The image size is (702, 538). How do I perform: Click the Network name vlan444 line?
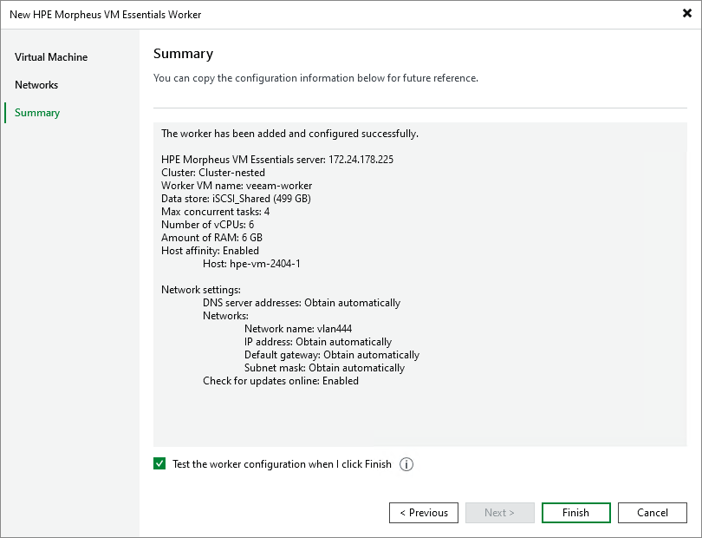click(298, 329)
